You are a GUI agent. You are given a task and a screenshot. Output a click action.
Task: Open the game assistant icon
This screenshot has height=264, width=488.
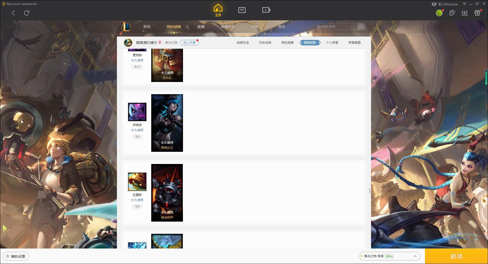(x=452, y=13)
